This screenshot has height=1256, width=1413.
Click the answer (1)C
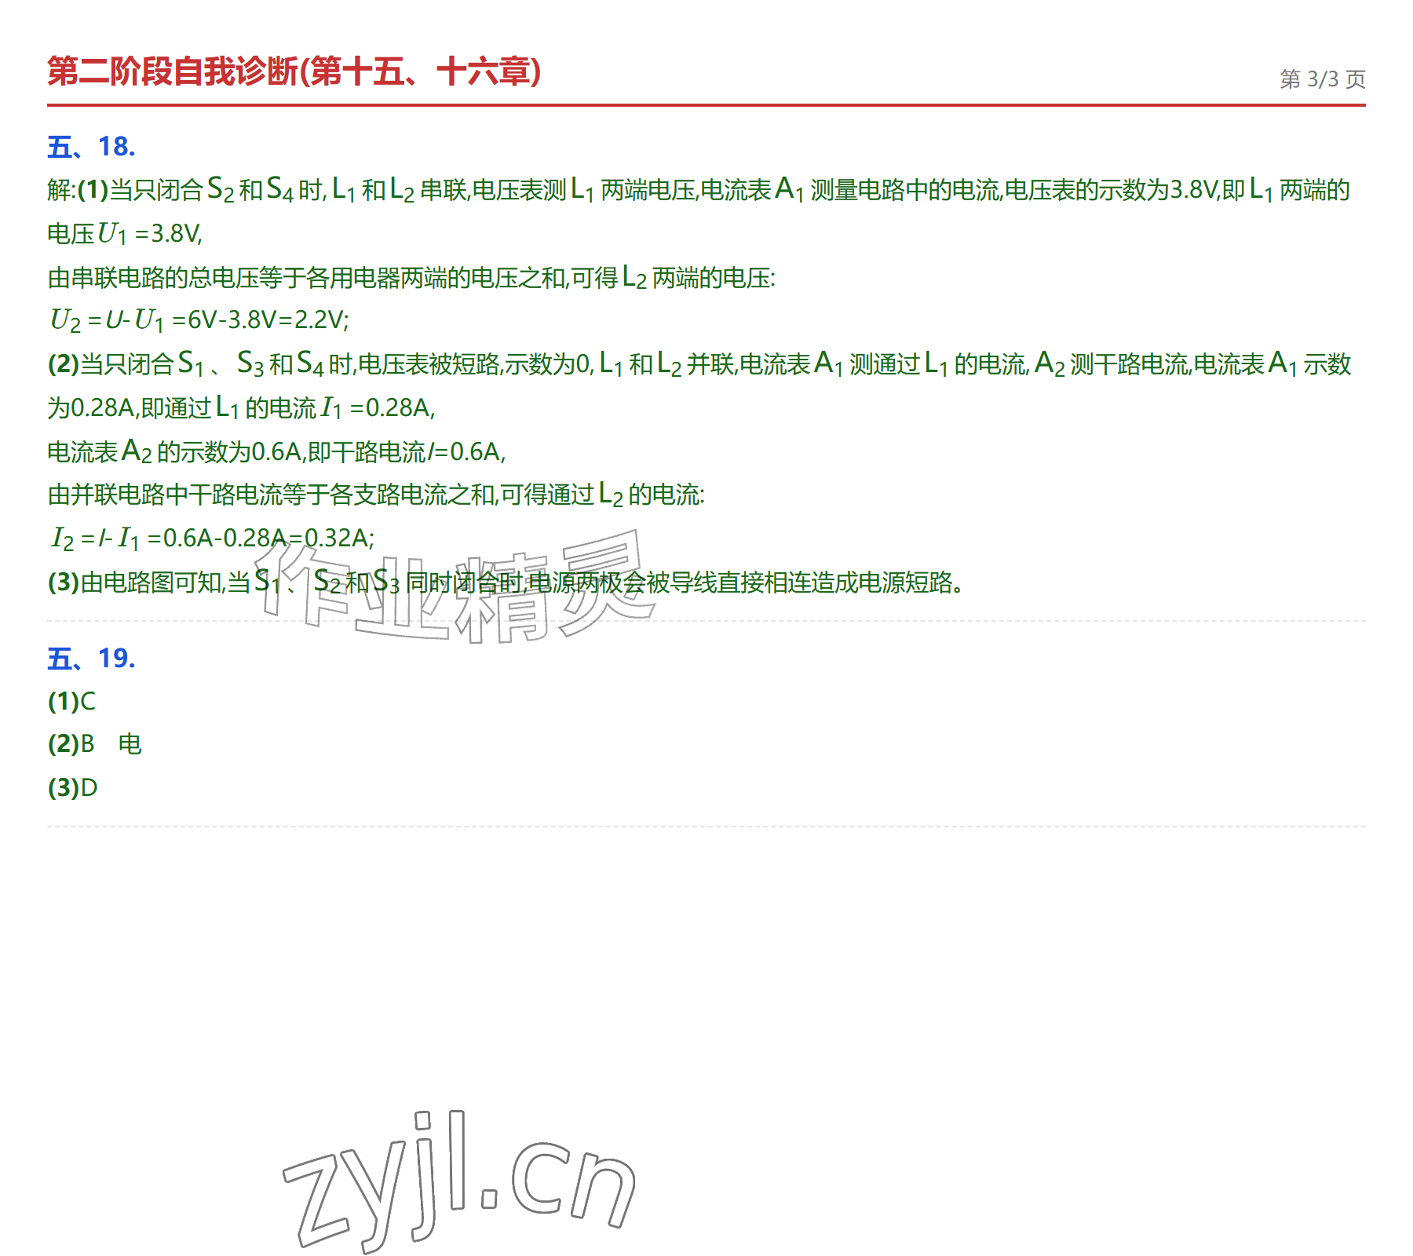click(x=71, y=701)
